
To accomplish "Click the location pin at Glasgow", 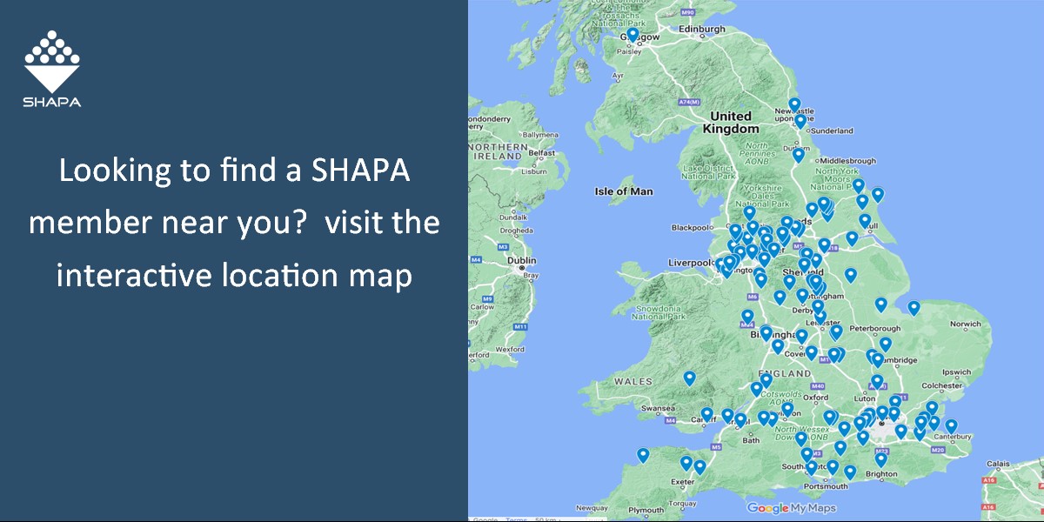I will 632,35.
